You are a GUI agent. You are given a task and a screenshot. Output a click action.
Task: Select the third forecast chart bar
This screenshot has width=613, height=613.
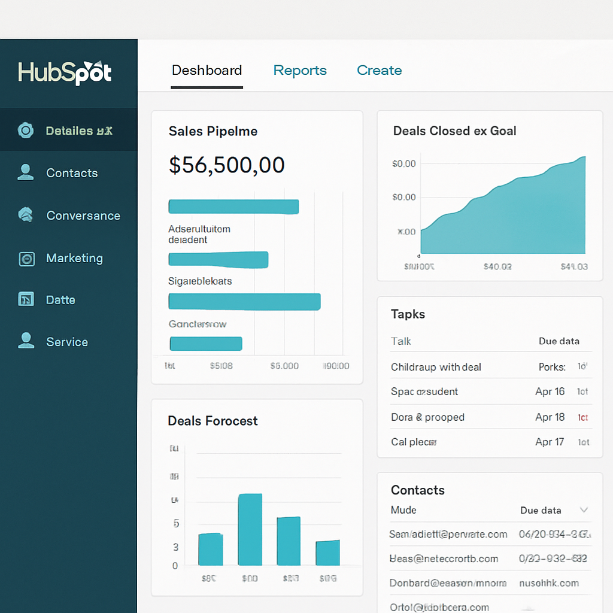click(x=289, y=541)
